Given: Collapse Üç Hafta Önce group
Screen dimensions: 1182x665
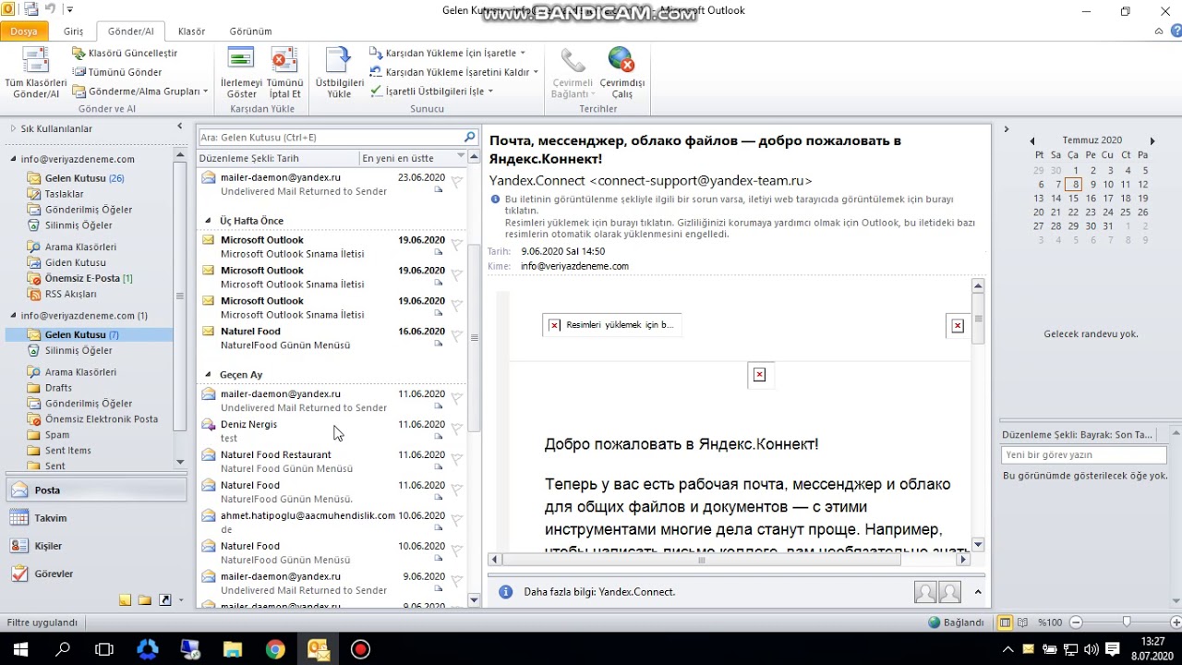Looking at the screenshot, I should tap(209, 221).
